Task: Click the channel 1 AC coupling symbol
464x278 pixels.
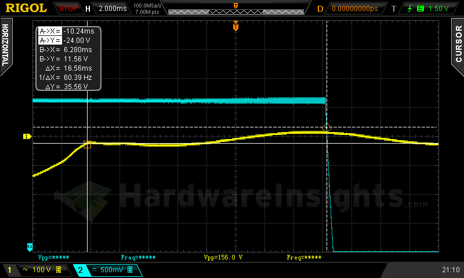Action: [26, 270]
